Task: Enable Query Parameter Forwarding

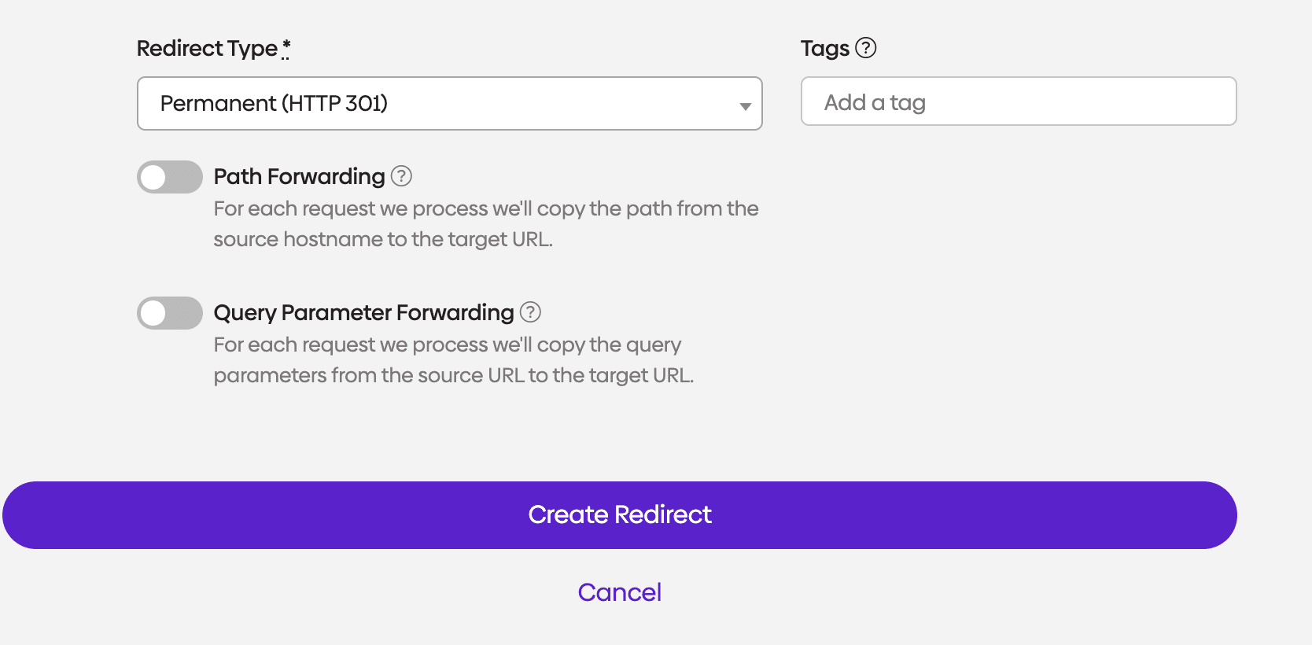Action: [x=169, y=312]
